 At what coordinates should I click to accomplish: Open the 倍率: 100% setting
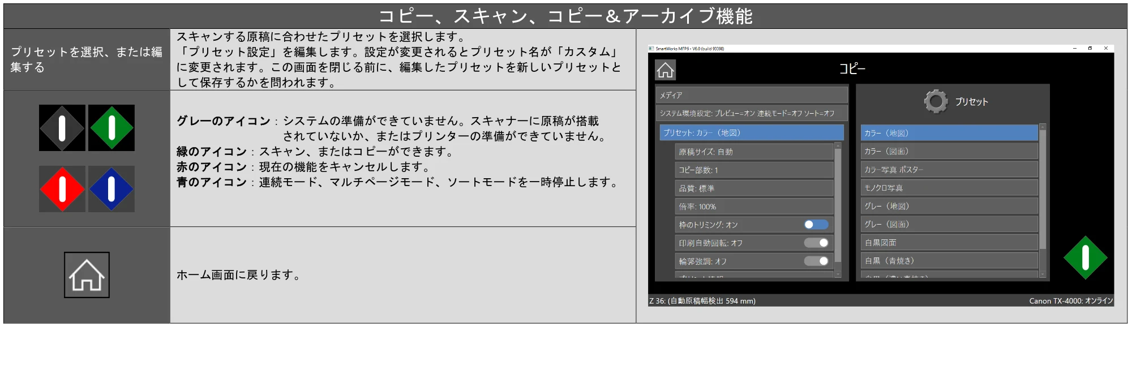[754, 206]
